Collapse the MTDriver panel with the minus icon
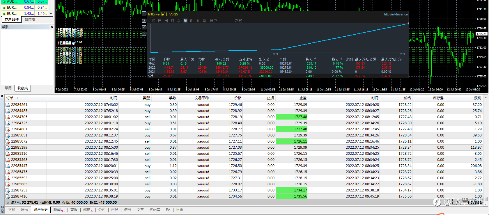 coord(144,14)
